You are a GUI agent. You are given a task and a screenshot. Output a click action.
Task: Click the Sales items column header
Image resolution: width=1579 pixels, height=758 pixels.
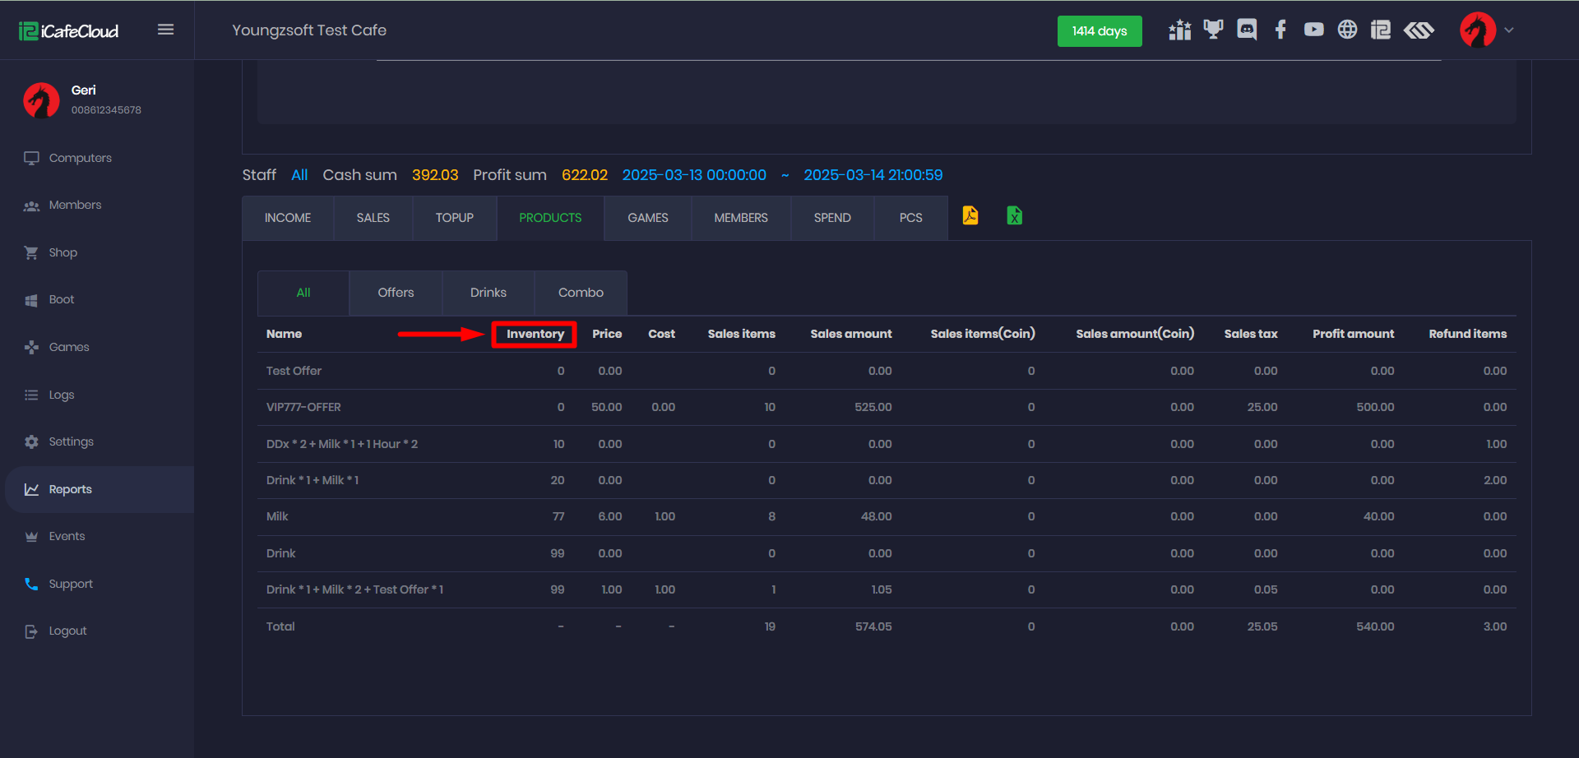click(742, 334)
